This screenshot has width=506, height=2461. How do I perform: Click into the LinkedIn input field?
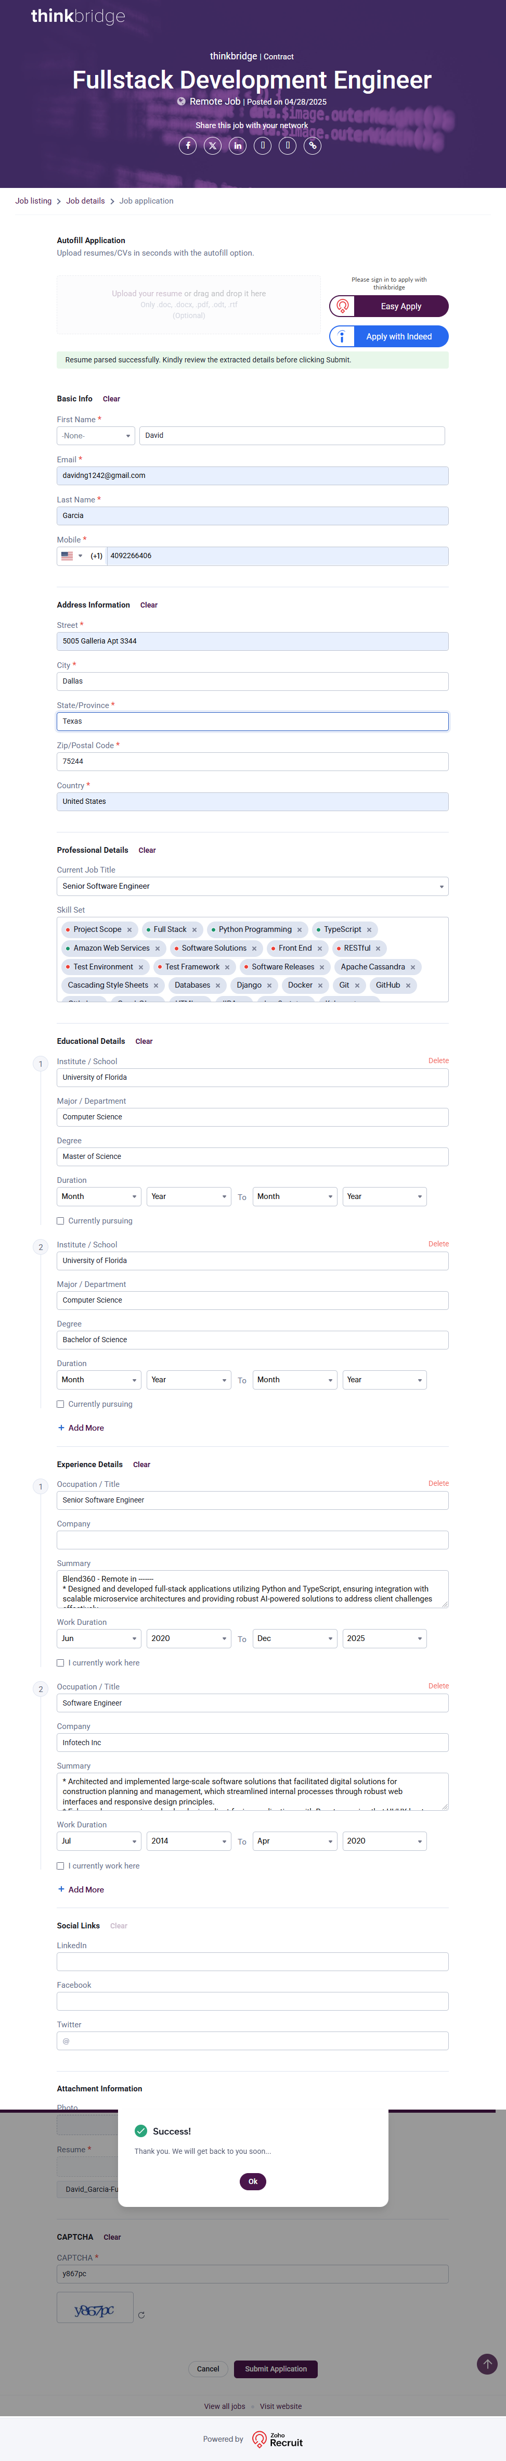pos(252,1961)
